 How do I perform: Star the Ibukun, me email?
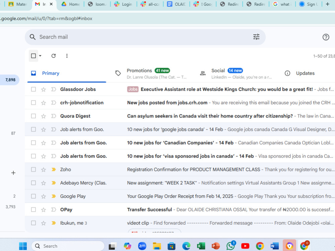tap(44, 223)
